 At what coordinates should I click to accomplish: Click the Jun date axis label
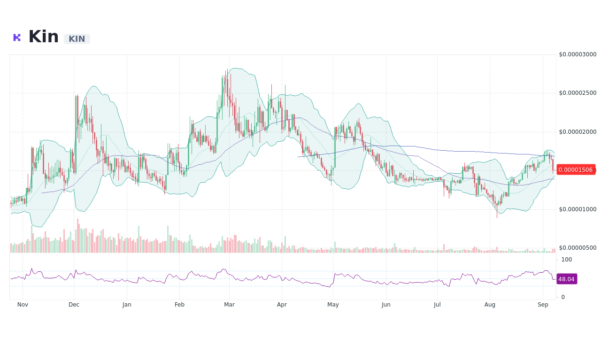tap(386, 304)
